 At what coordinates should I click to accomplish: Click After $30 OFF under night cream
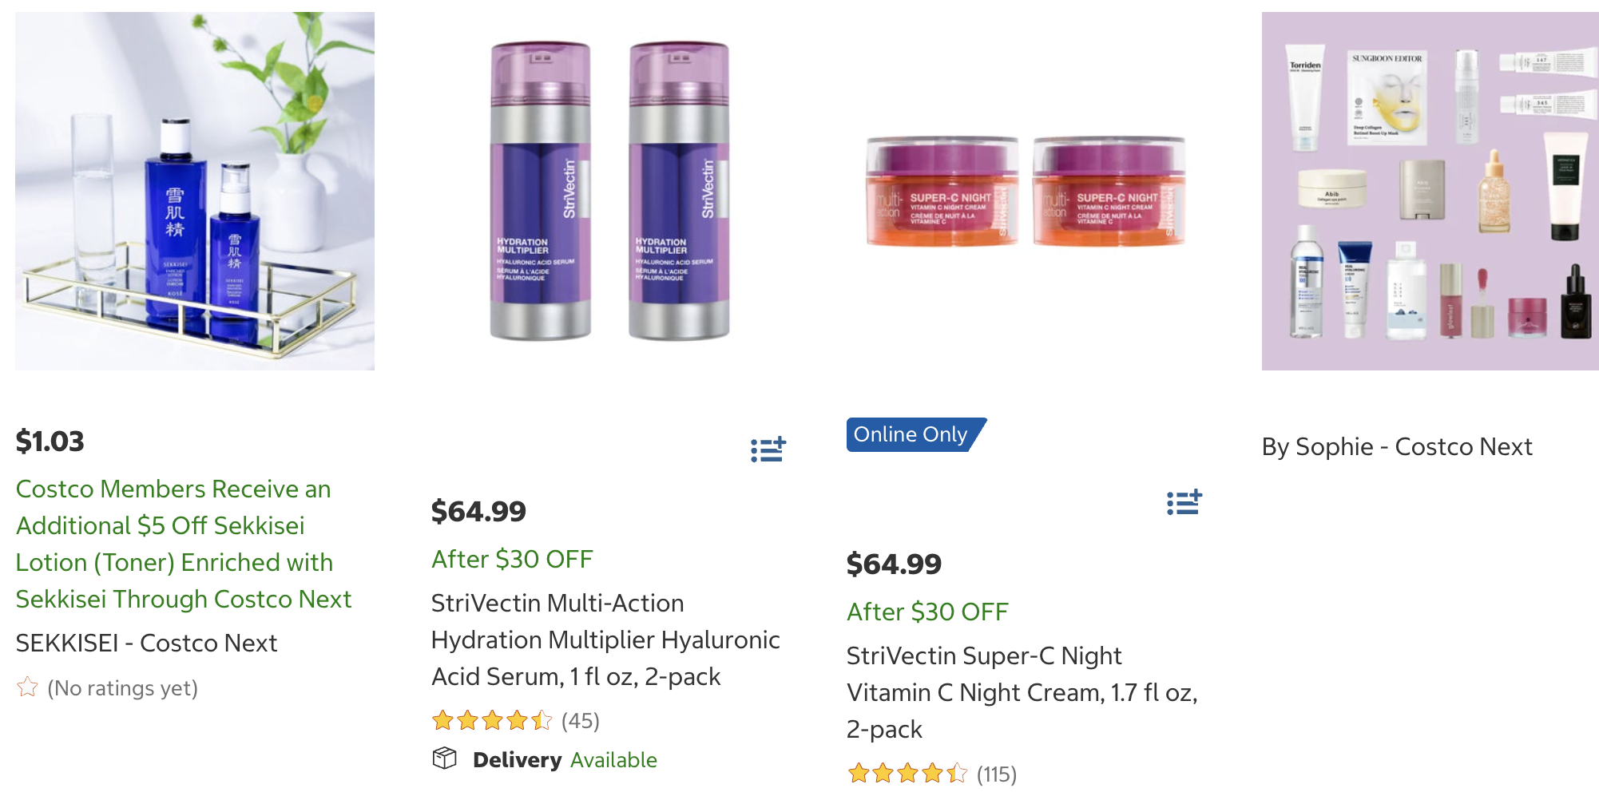(927, 612)
